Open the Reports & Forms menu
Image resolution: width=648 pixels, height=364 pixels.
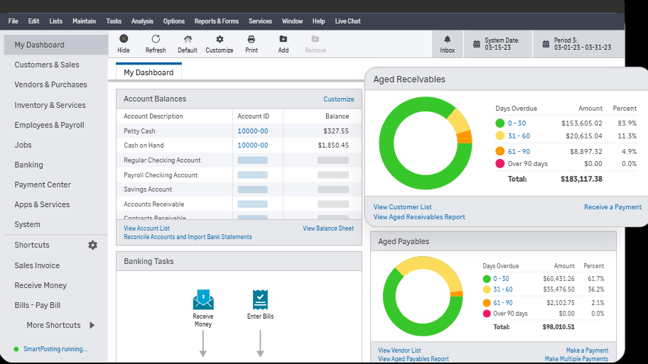click(216, 21)
